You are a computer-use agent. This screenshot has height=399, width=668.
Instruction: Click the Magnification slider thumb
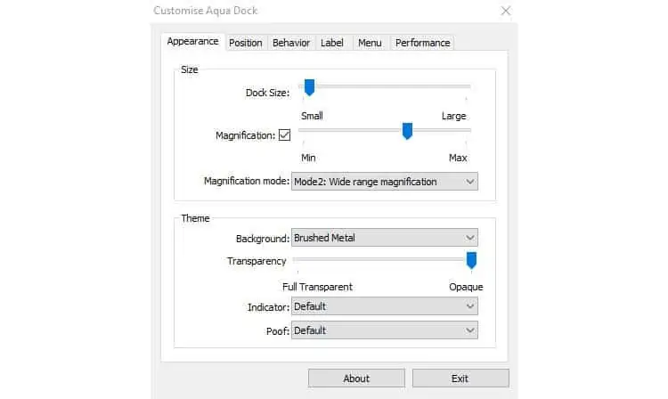tap(407, 131)
